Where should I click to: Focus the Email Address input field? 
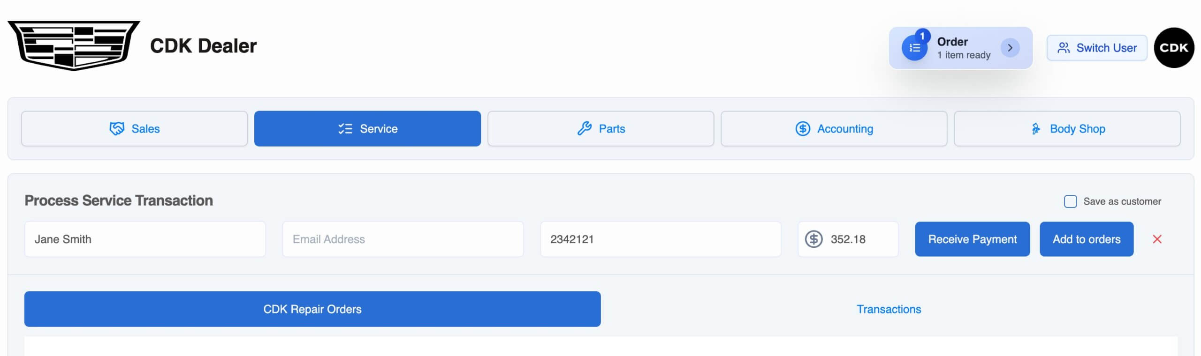pyautogui.click(x=403, y=239)
